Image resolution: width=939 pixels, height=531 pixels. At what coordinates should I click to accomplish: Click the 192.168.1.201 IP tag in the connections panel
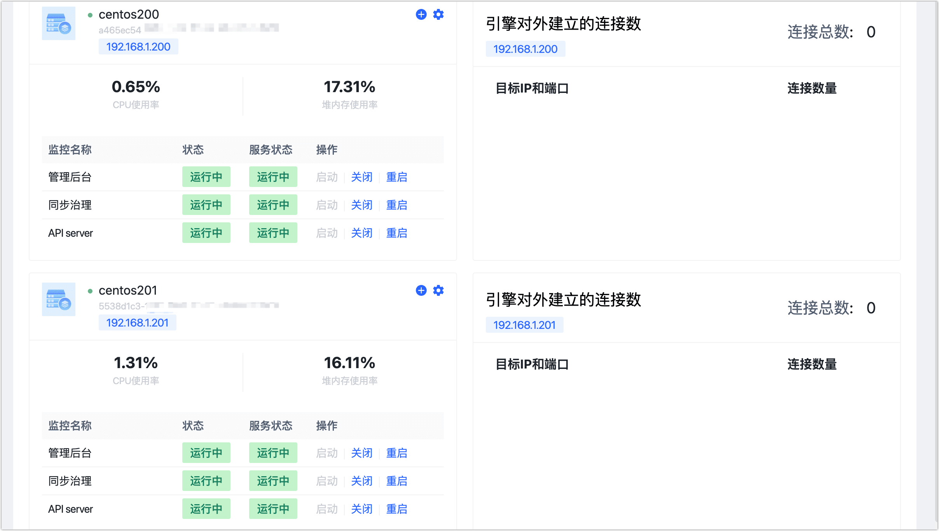(524, 325)
